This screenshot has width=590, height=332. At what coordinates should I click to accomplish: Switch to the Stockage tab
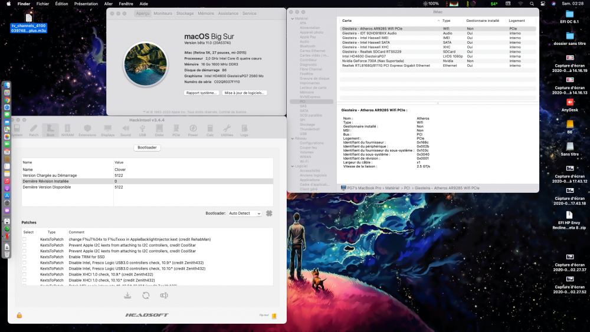(x=185, y=13)
